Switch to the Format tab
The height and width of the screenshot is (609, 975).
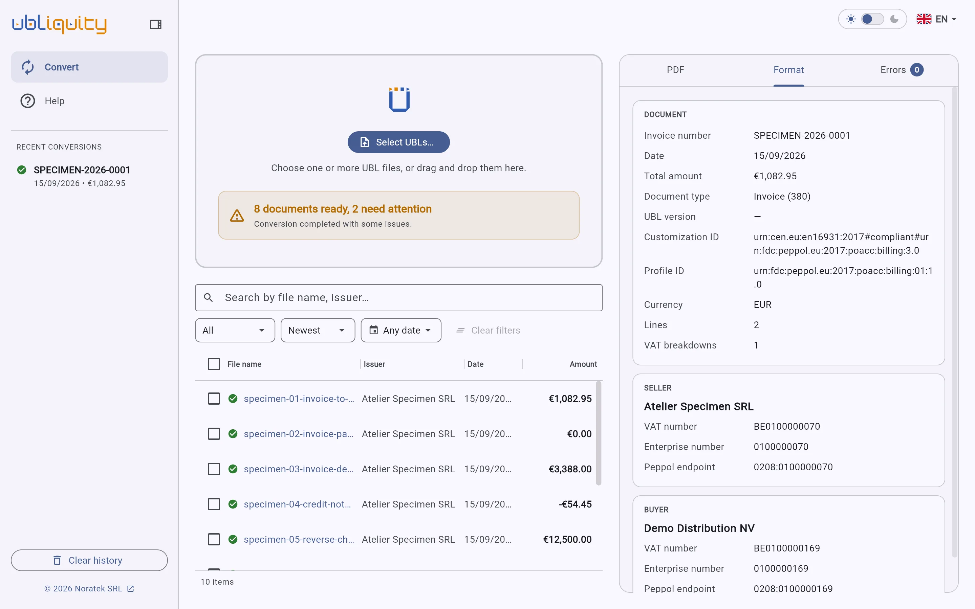(x=788, y=70)
